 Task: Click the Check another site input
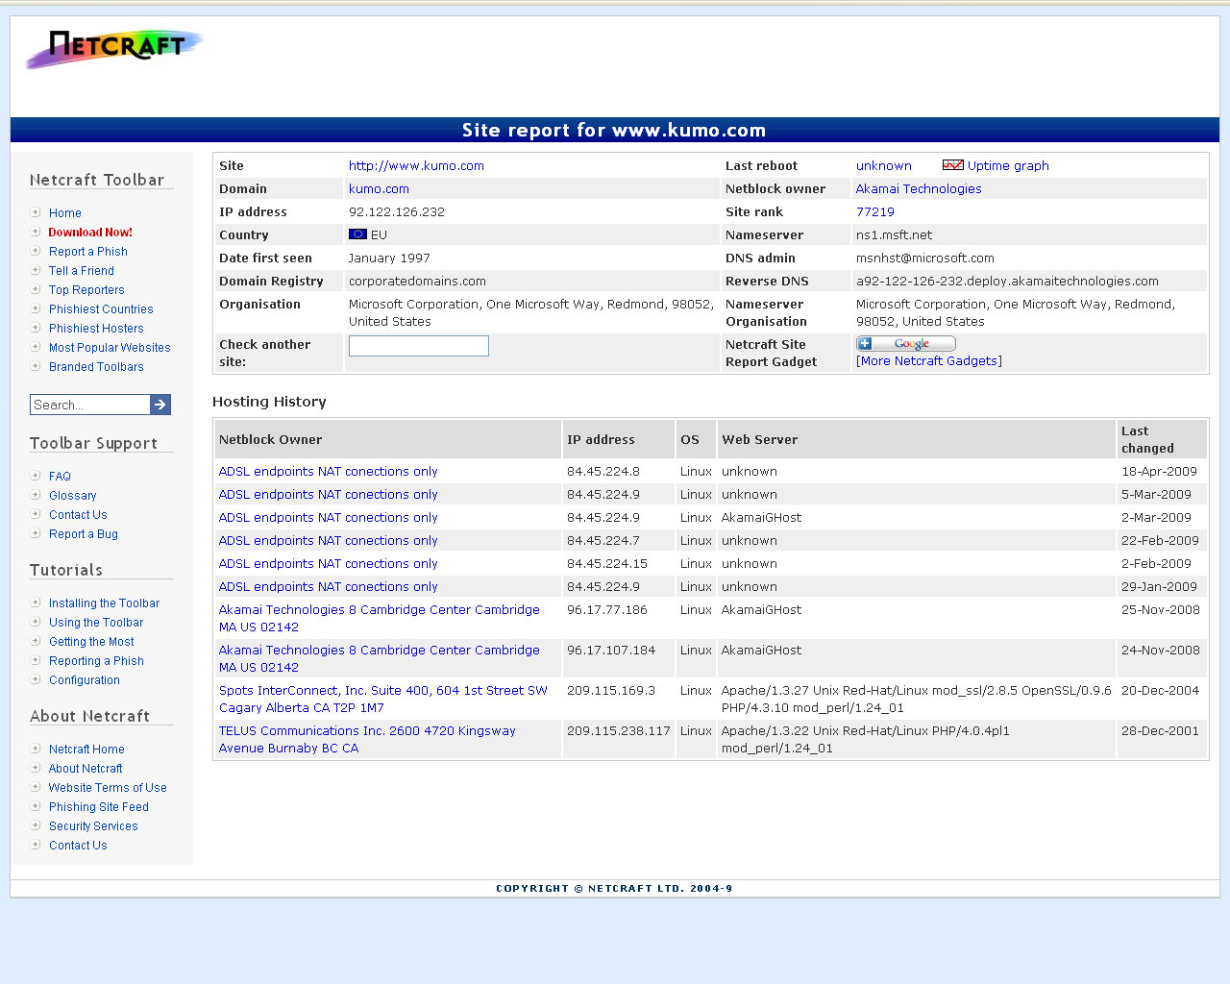(419, 346)
